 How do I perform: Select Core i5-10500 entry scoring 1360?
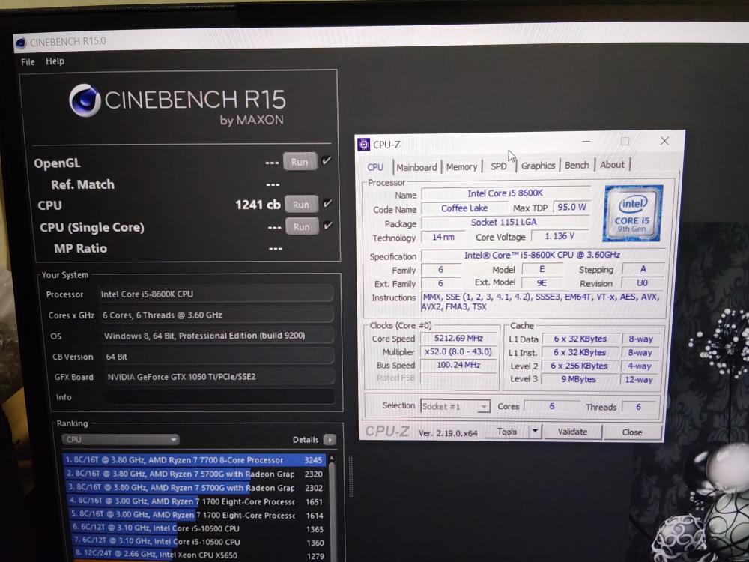(x=198, y=542)
